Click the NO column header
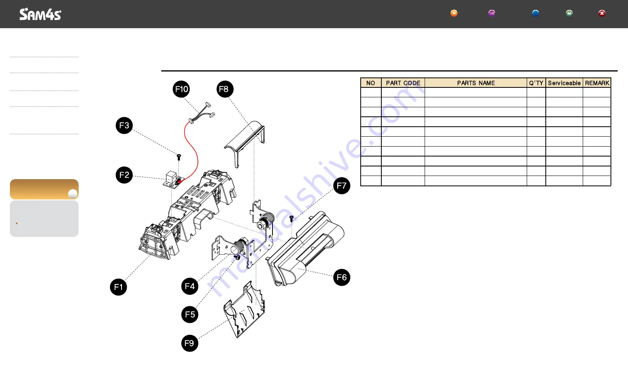This screenshot has height=371, width=628. point(371,83)
